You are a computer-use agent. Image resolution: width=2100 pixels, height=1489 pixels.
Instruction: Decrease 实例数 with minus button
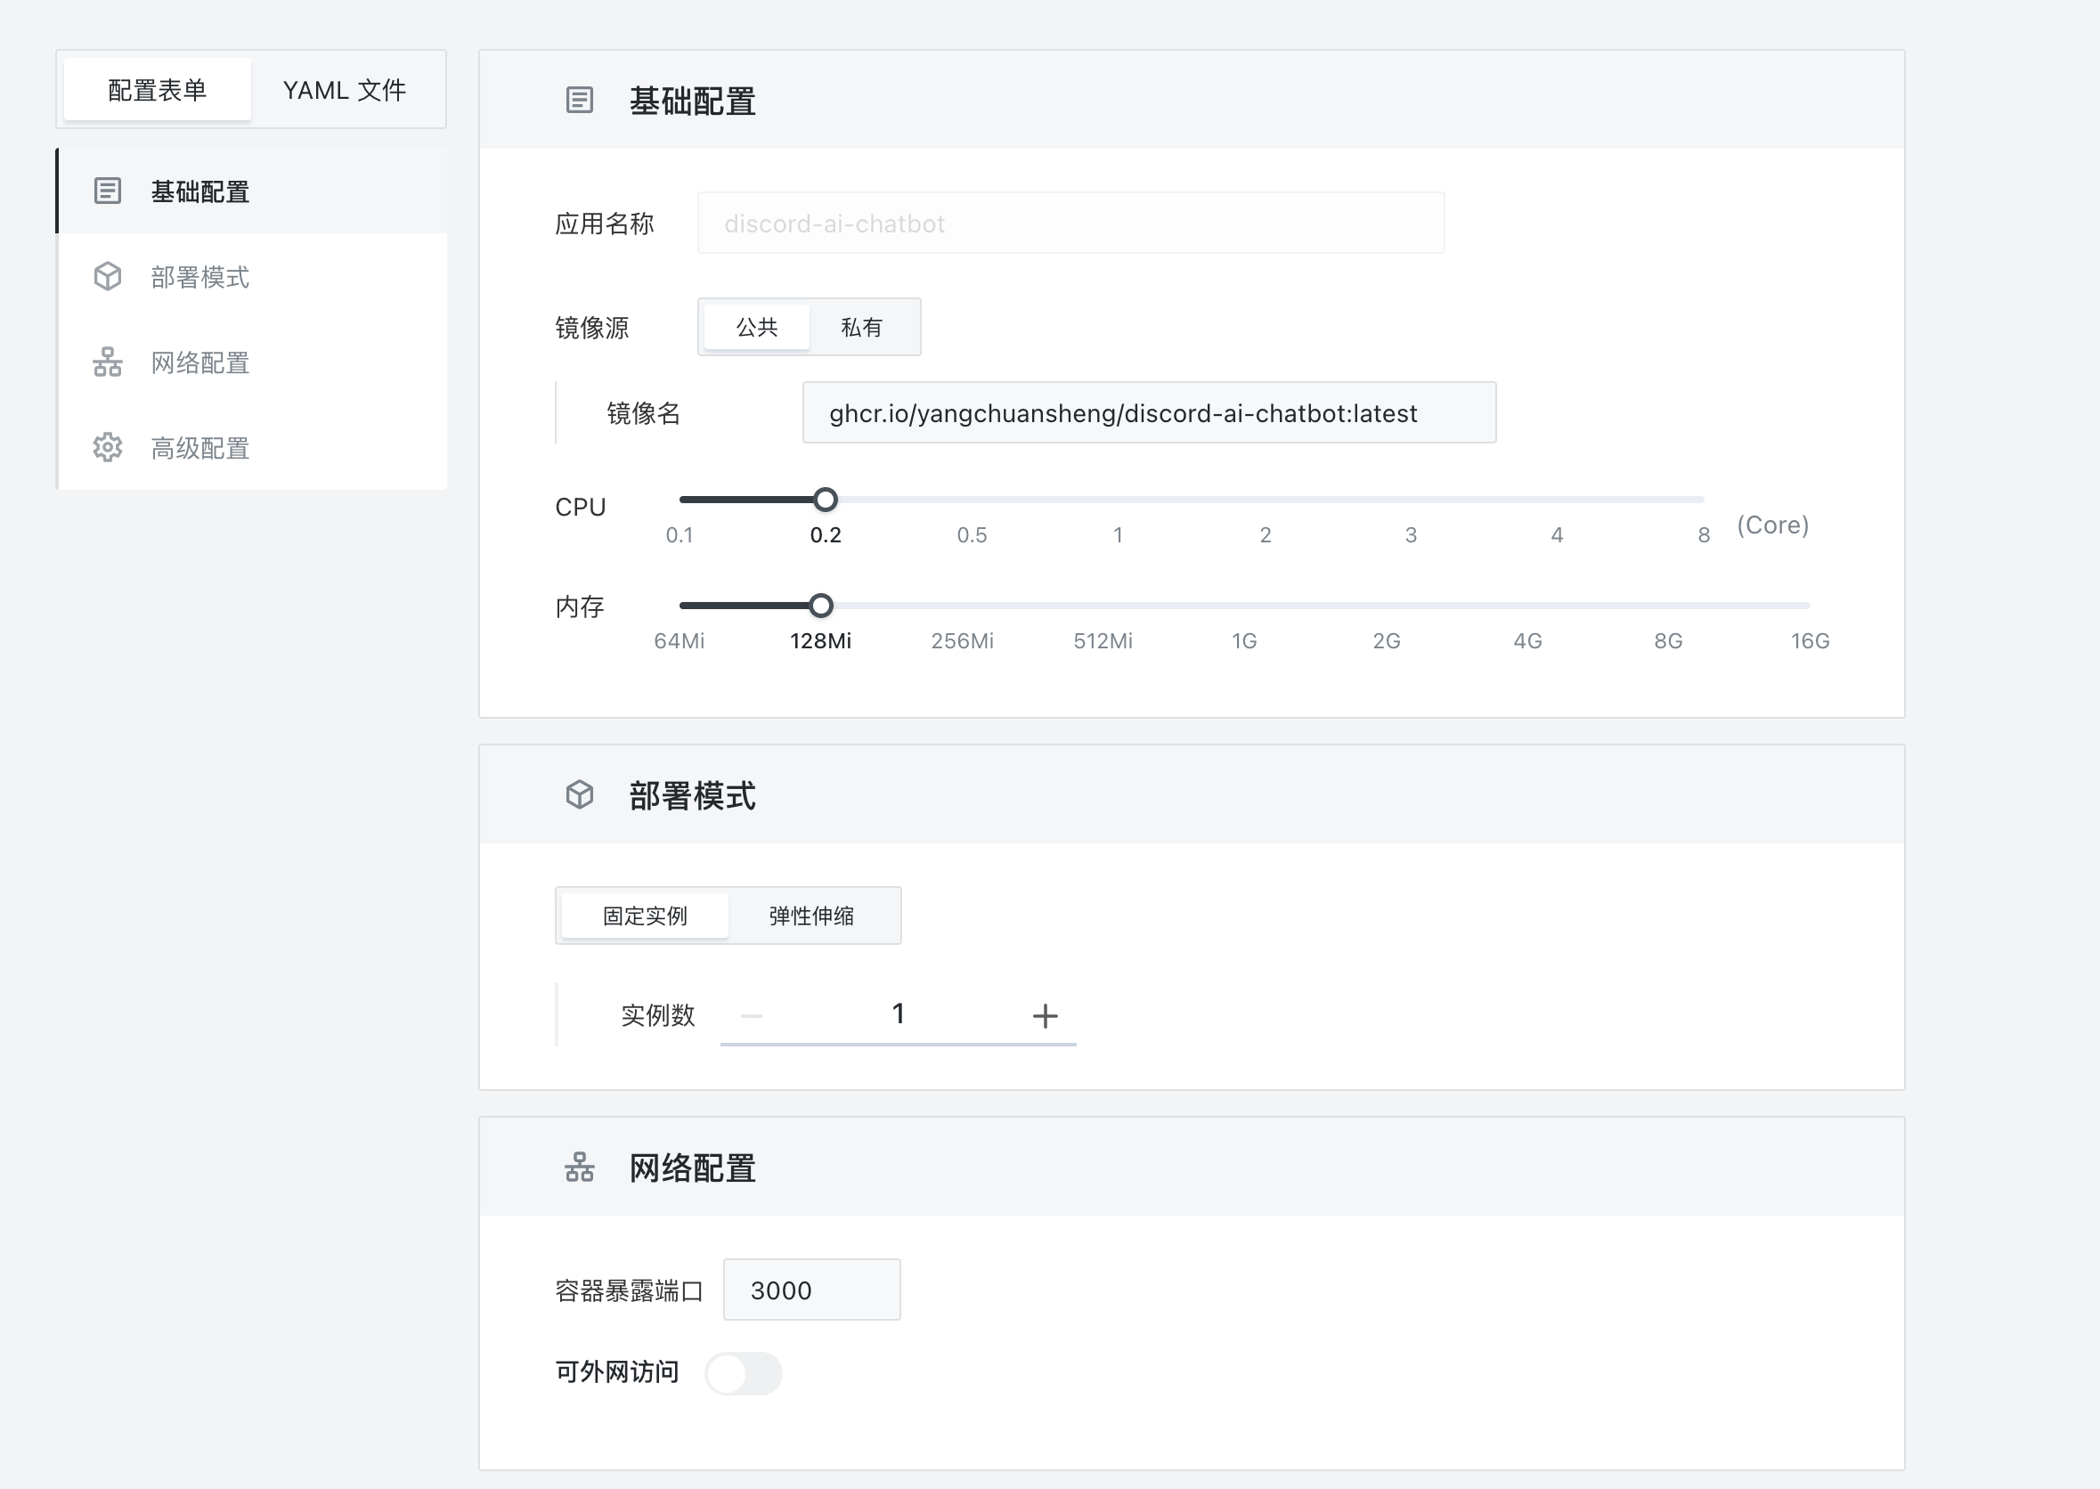coord(751,1015)
